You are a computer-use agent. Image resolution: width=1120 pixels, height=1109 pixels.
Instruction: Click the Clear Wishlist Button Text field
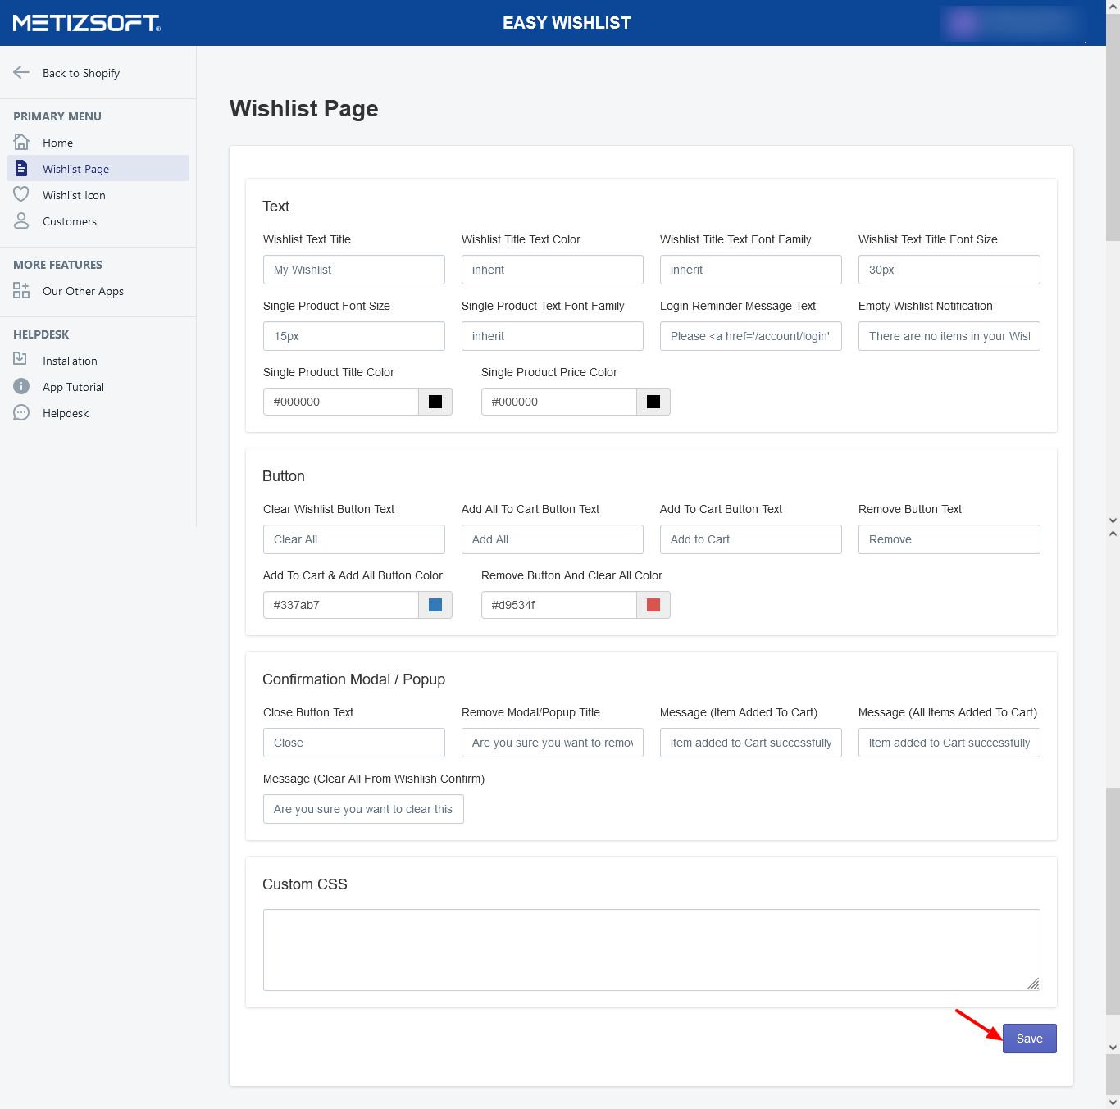(353, 539)
